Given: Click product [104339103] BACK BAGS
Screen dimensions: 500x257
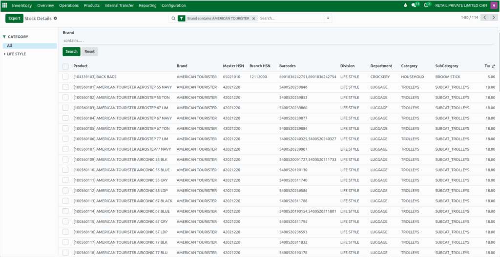Looking at the screenshot, I should [95, 77].
